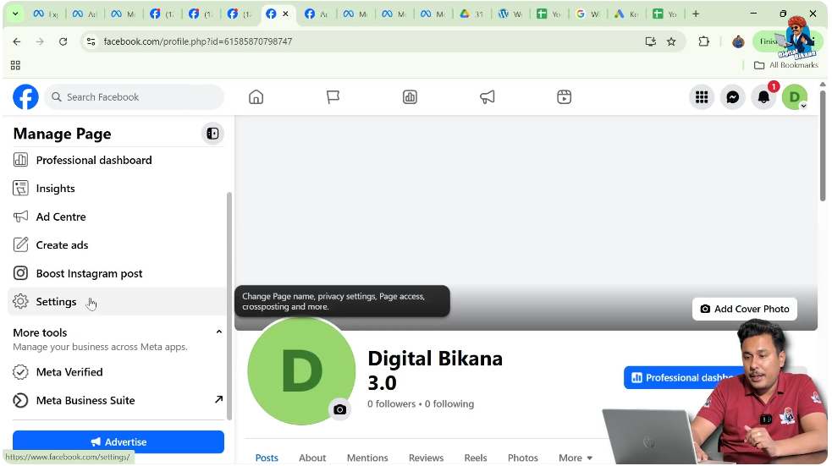Open the Professional dashboard chart icon in top nav
This screenshot has height=466, width=832.
pyautogui.click(x=410, y=97)
